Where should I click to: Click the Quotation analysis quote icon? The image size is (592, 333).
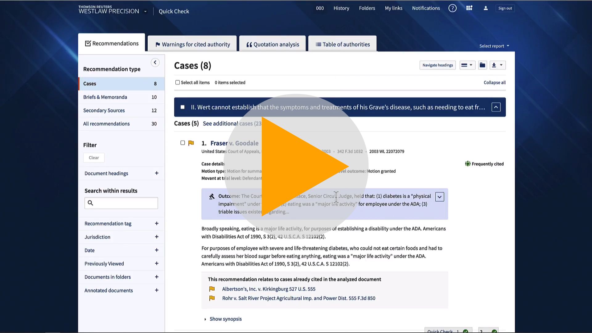pos(249,44)
